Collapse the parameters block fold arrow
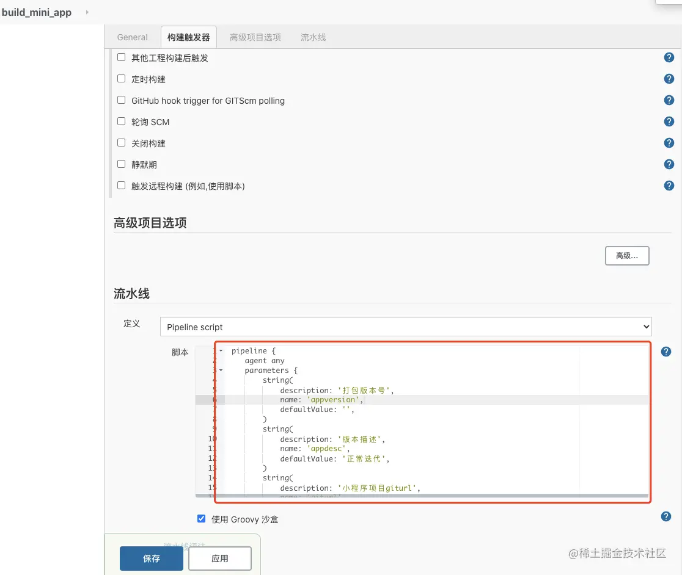Screen dimensions: 682x575 point(221,370)
